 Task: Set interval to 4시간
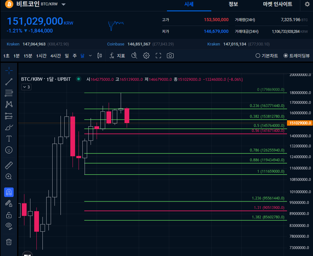point(55,56)
